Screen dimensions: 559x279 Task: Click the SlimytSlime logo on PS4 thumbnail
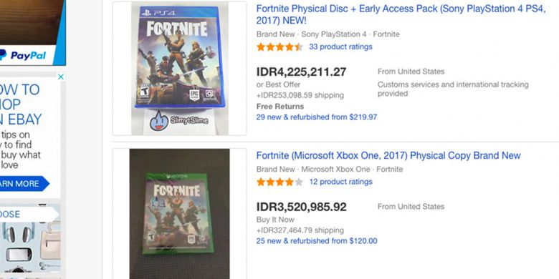pyautogui.click(x=179, y=120)
